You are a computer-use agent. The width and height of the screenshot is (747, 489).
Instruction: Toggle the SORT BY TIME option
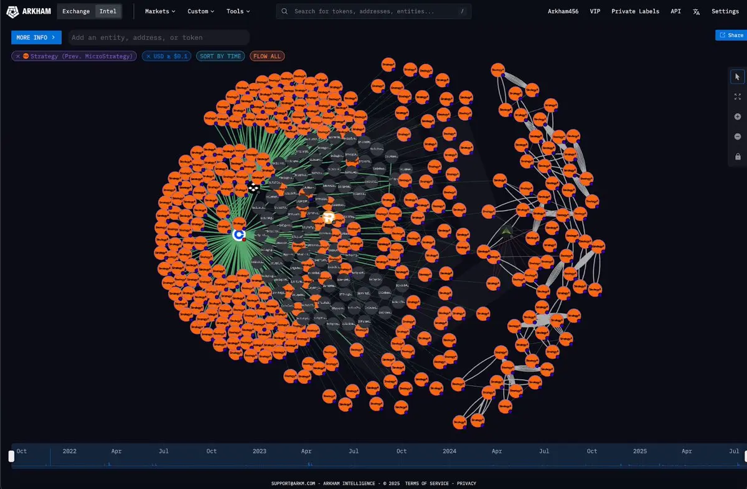tap(220, 56)
